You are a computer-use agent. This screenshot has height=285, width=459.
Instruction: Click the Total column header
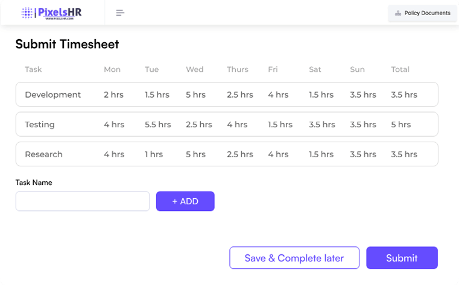click(x=400, y=69)
